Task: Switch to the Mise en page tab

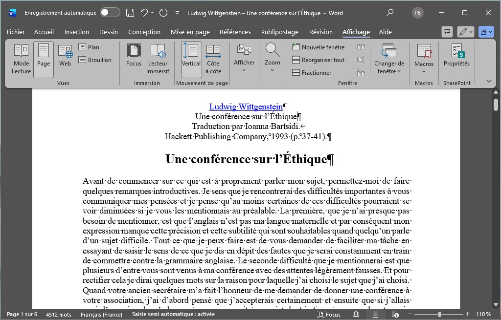Action: 190,32
